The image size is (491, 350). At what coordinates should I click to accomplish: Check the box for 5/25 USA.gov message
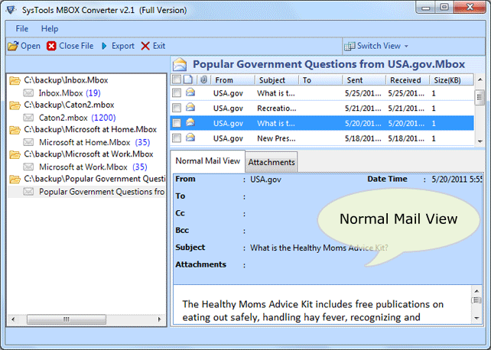177,92
